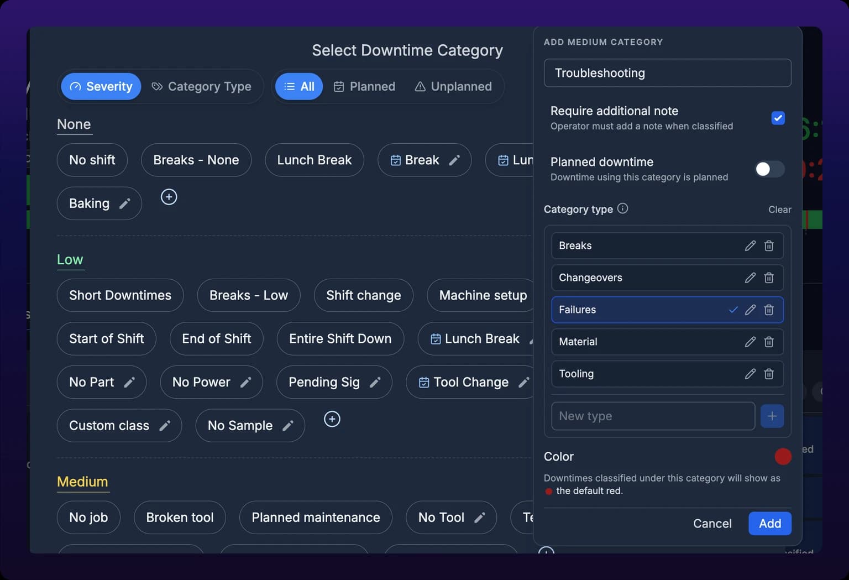Delete the Failures category type
The image size is (849, 580).
(769, 310)
